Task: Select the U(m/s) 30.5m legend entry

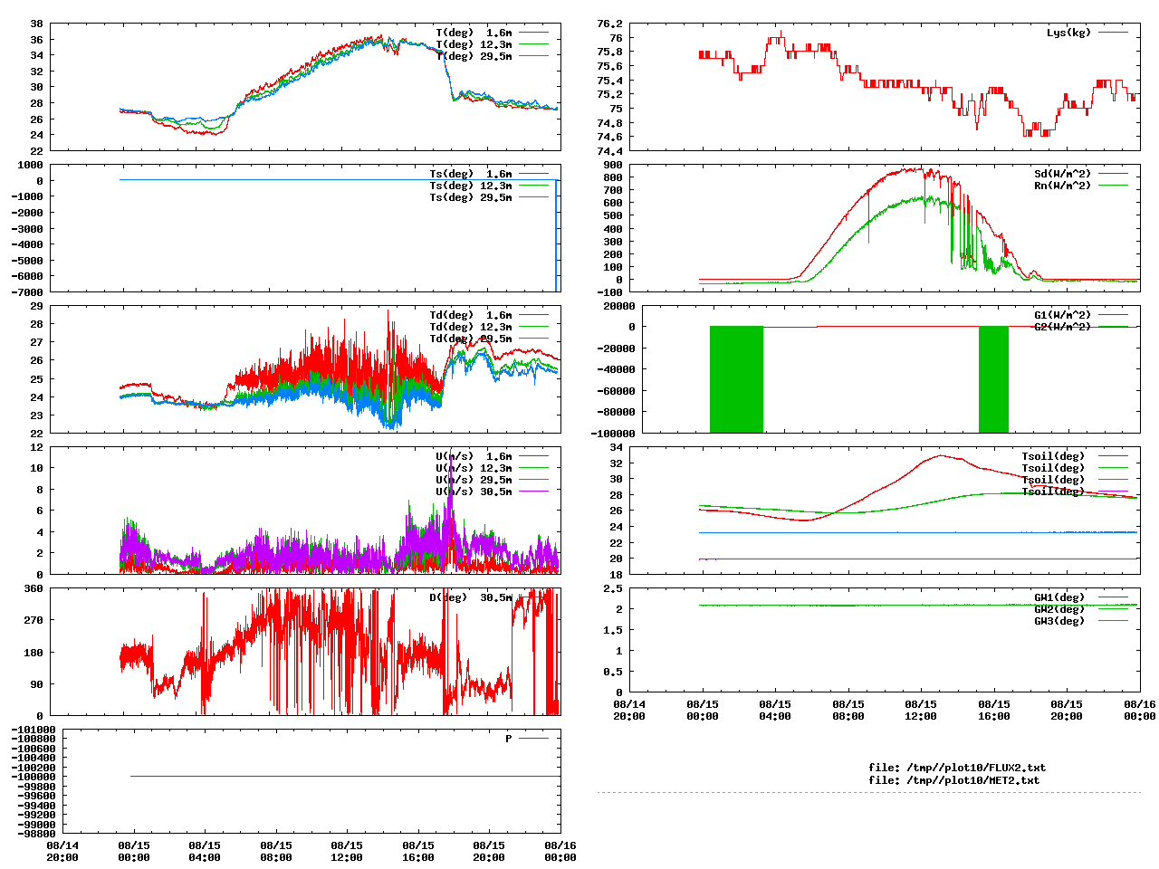Action: 474,492
